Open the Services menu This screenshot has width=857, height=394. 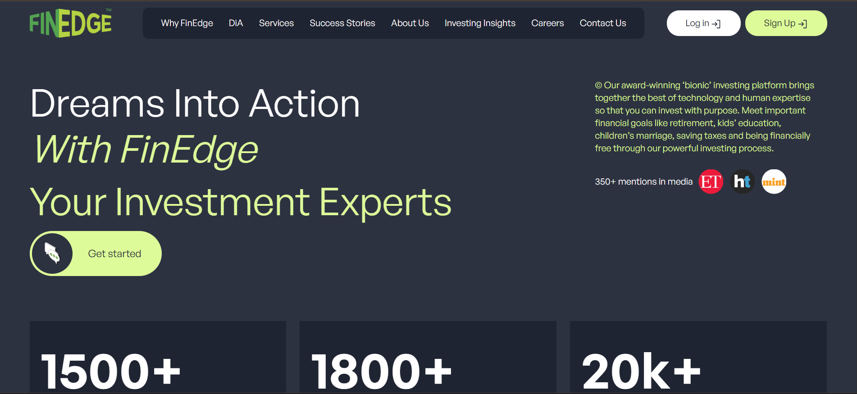coord(276,23)
